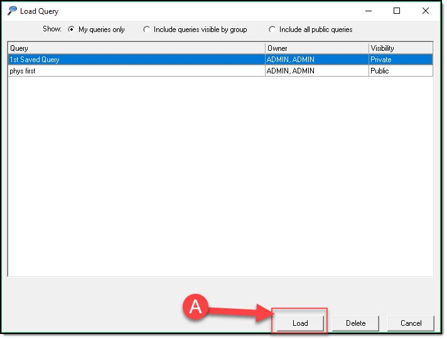Maximize the Load Query dialog
The height and width of the screenshot is (339, 447).
397,11
